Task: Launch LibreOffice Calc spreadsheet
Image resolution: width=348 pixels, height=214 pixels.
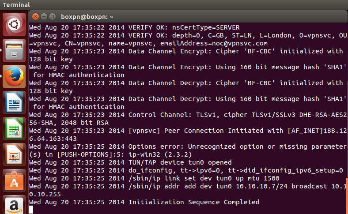Action: point(14,128)
